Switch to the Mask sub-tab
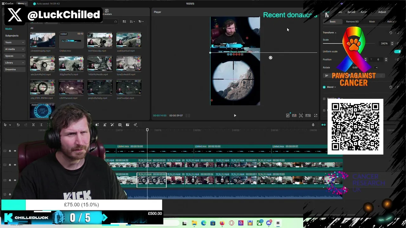 coord(372,22)
